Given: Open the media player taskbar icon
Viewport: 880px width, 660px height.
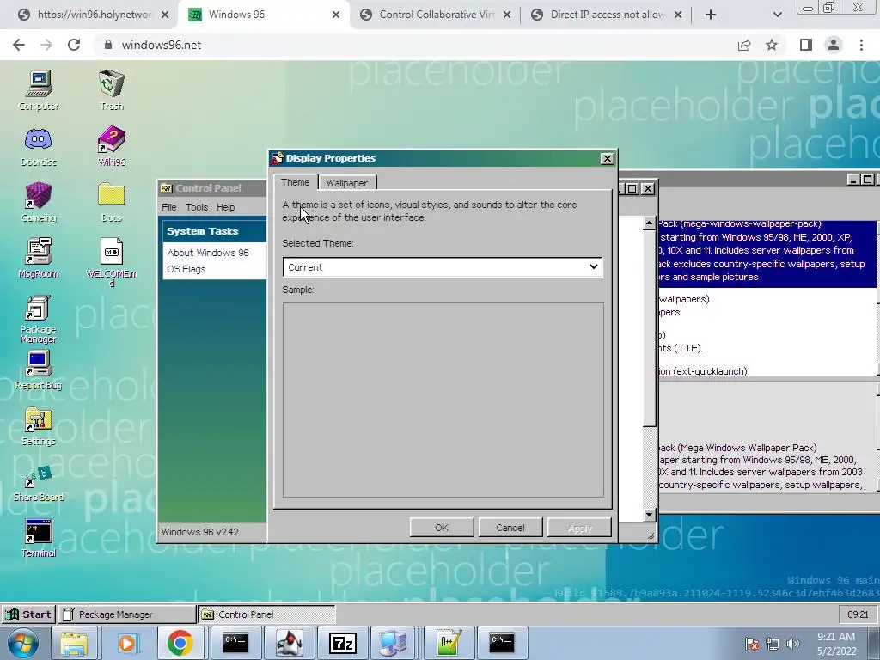Looking at the screenshot, I should click(127, 643).
